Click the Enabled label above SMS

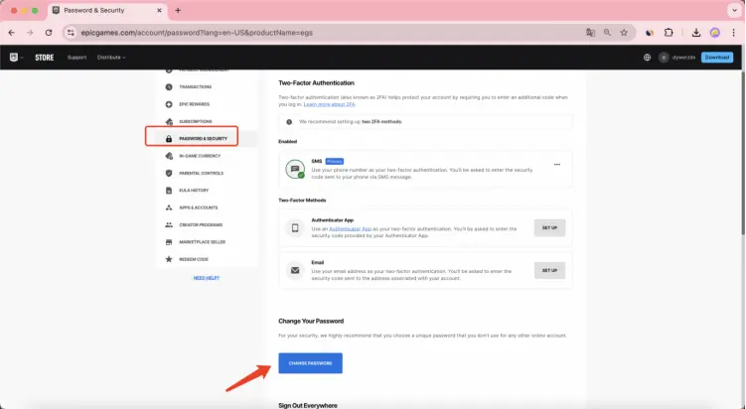click(x=287, y=141)
